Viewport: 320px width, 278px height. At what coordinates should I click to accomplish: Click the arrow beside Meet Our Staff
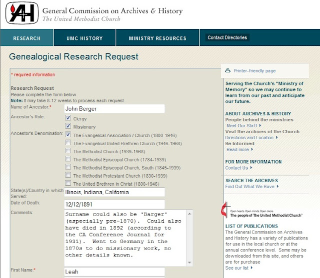260,125
